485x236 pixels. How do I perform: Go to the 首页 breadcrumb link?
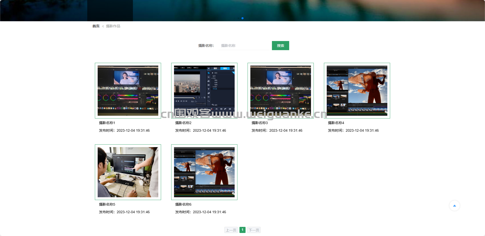96,26
